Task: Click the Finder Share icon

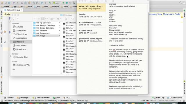Action: point(66,18)
